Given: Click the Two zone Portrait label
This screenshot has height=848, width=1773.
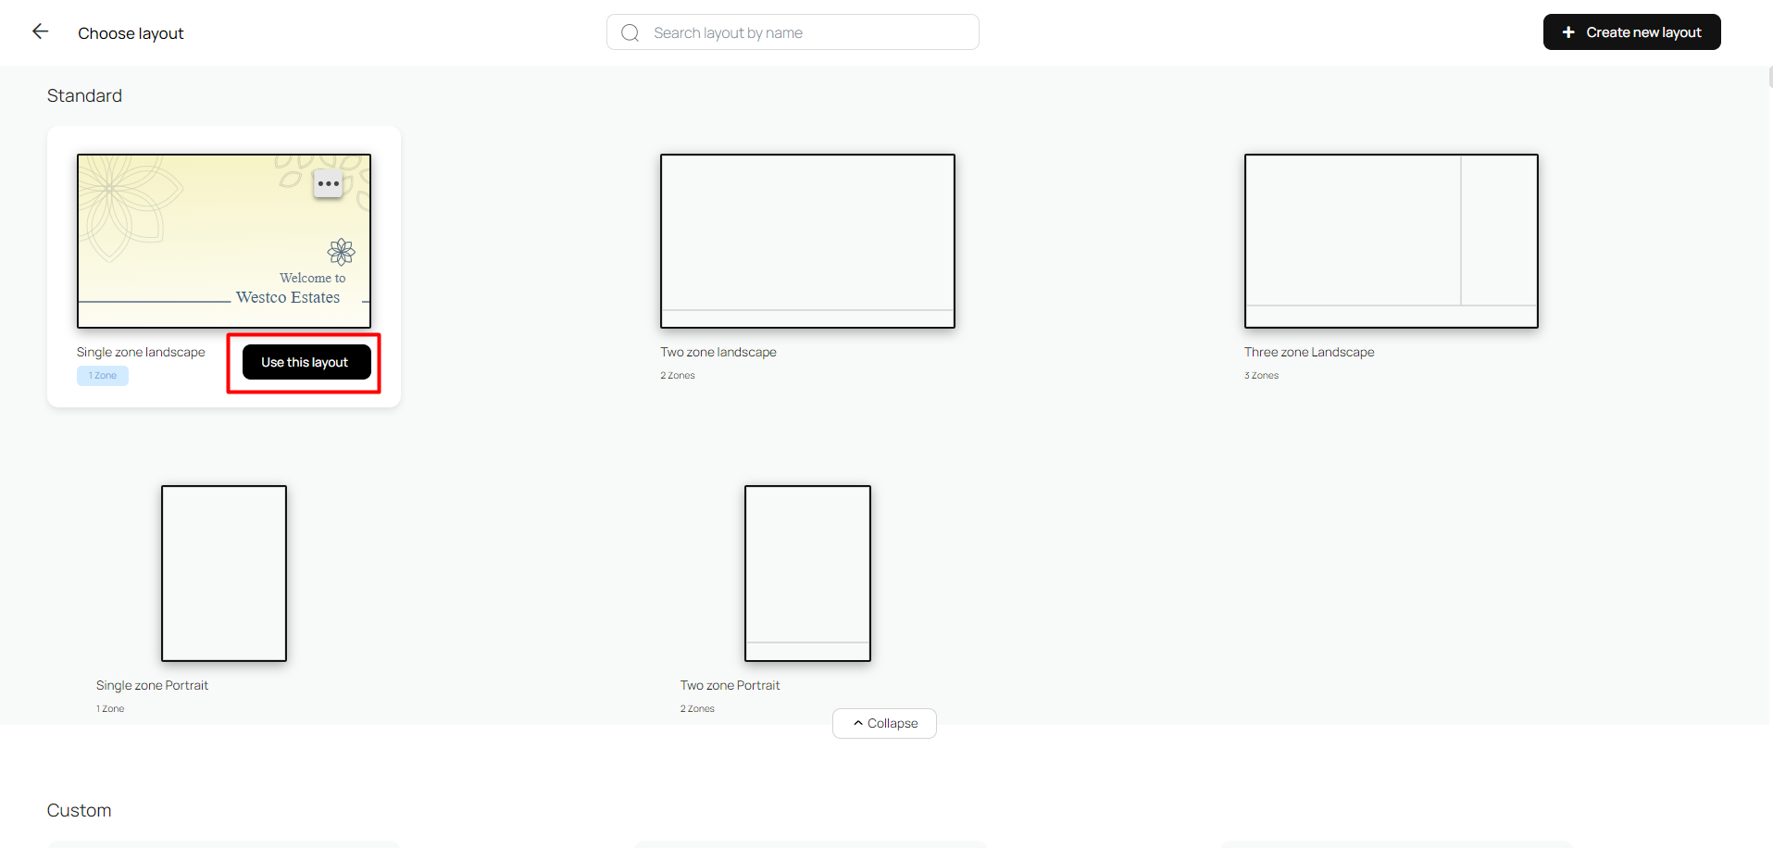Looking at the screenshot, I should pos(730,685).
